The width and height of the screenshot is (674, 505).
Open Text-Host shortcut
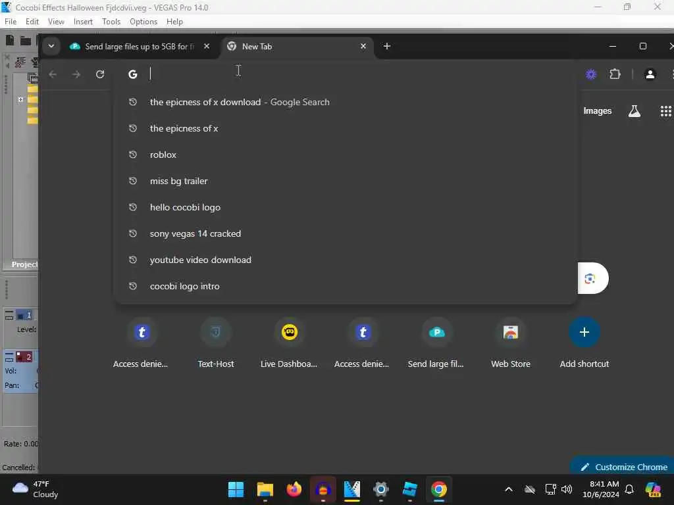coord(215,343)
